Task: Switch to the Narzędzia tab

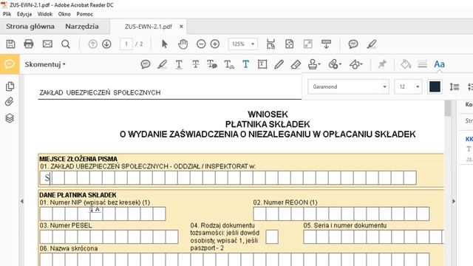Action: 82,27
